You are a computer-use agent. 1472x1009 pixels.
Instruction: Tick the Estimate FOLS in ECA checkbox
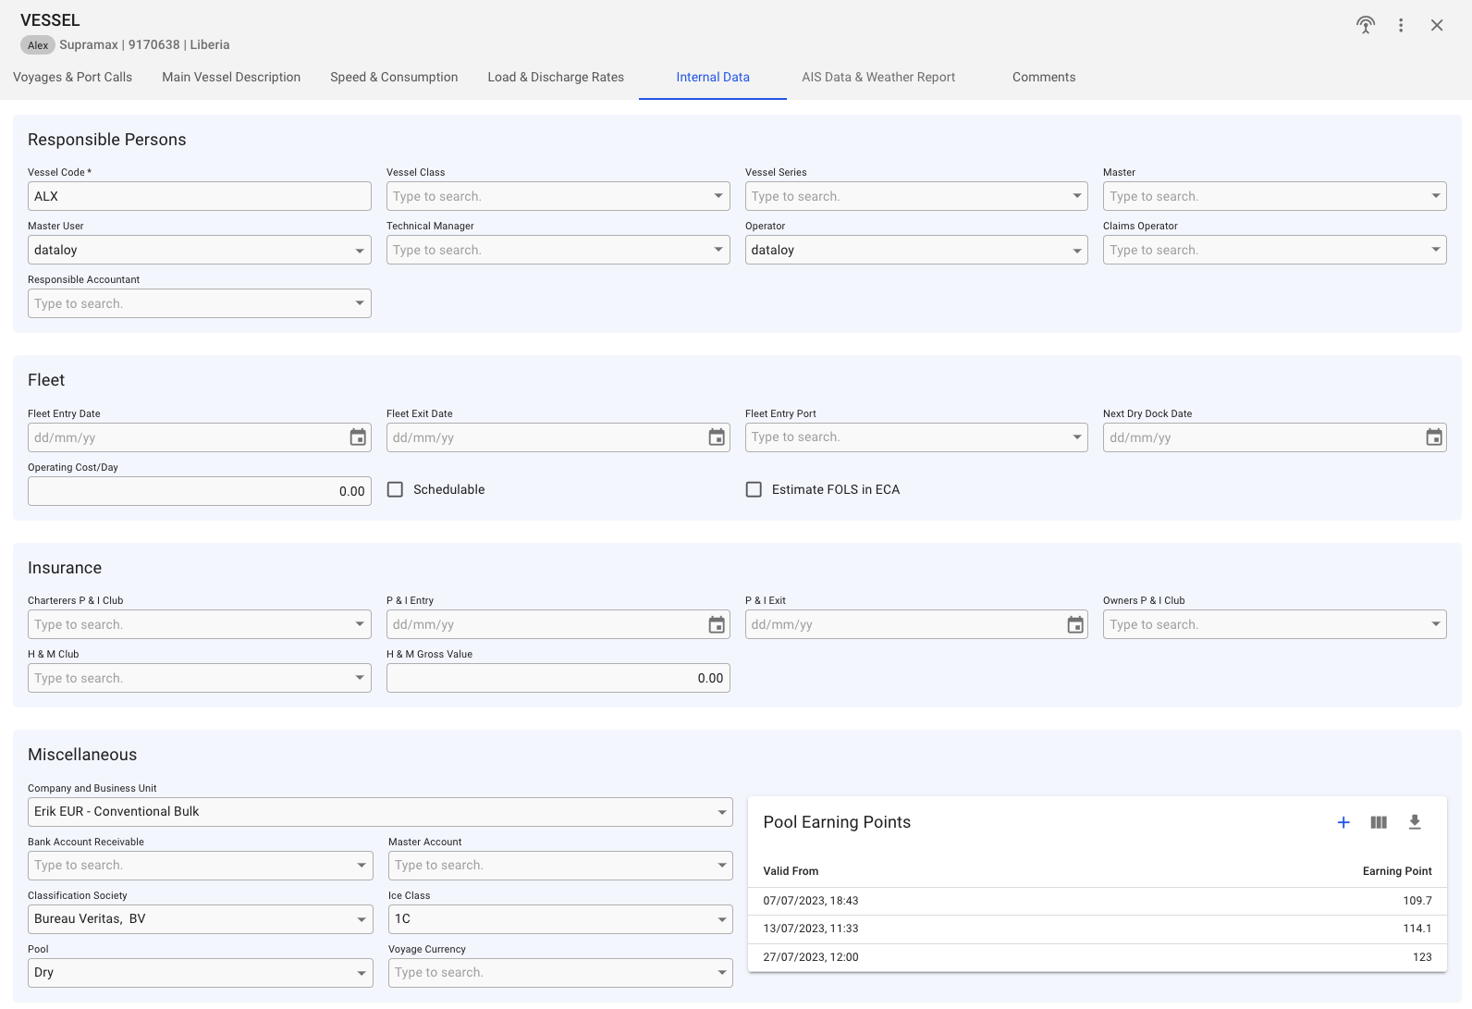(x=754, y=489)
